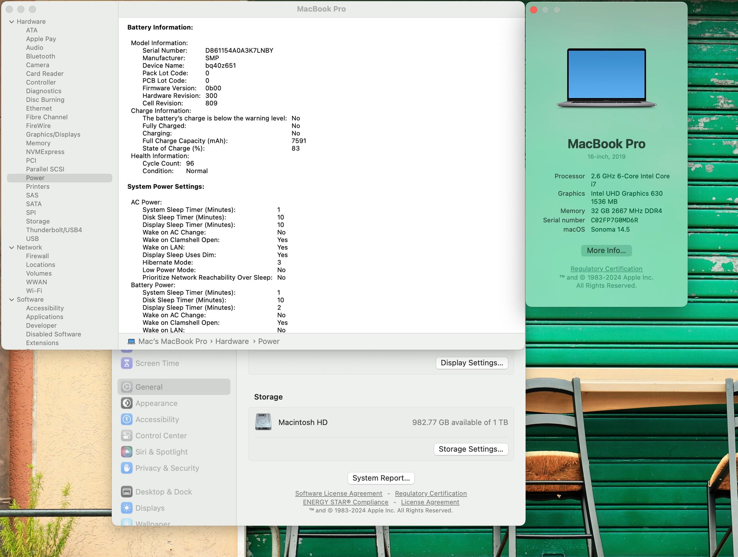Click the More Info... button
This screenshot has width=738, height=557.
pyautogui.click(x=606, y=250)
